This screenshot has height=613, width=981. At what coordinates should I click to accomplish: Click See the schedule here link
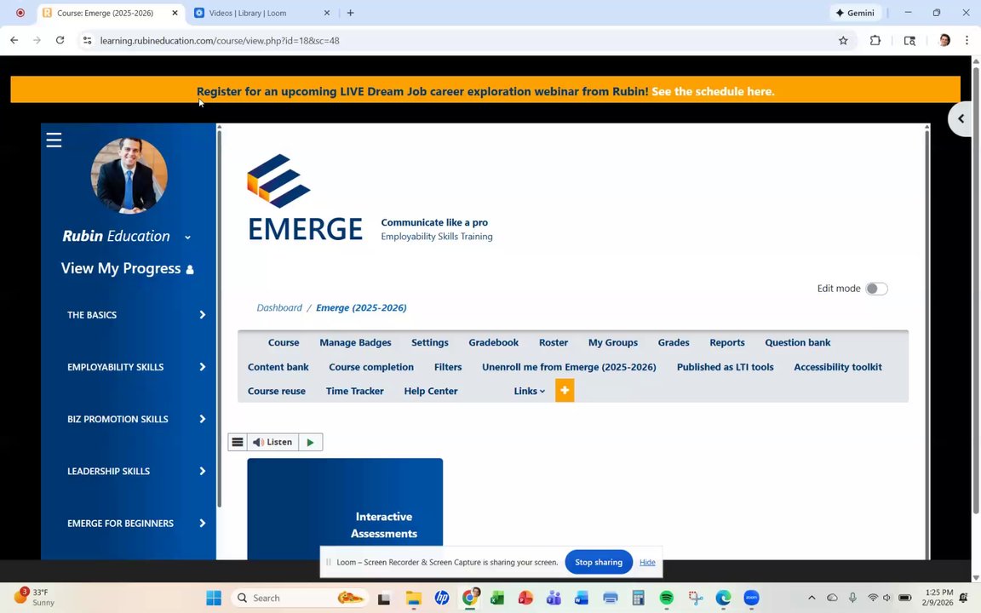point(713,91)
